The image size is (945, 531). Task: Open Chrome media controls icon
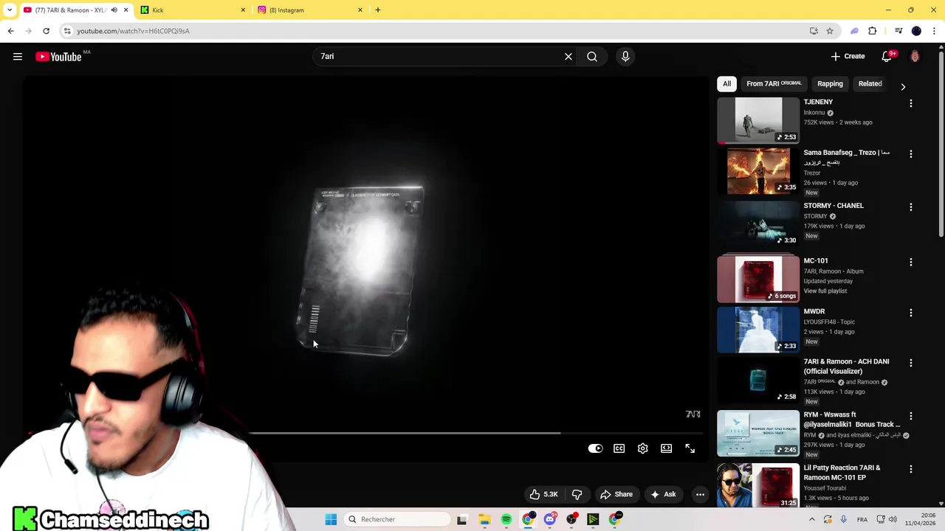click(x=898, y=31)
